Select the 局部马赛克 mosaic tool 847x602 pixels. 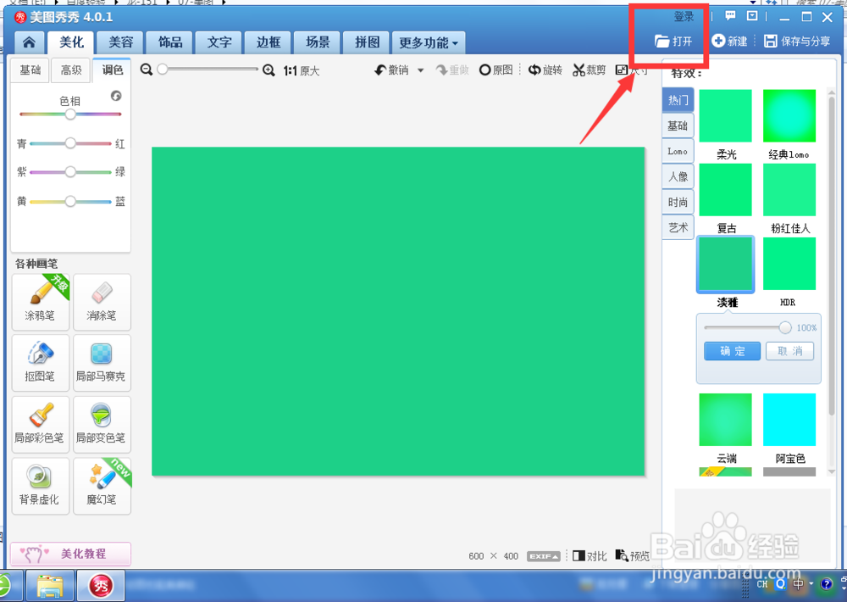click(x=102, y=363)
